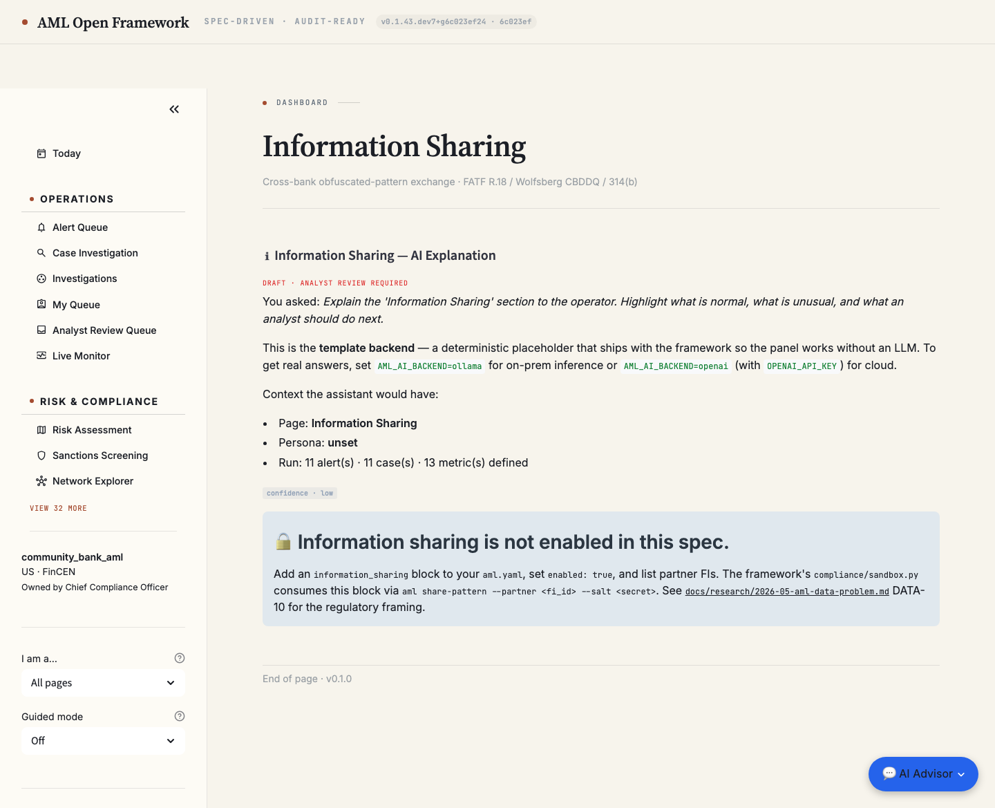
Task: Click 'Owned by Chief Compliance Officer' text
Action: click(x=95, y=587)
